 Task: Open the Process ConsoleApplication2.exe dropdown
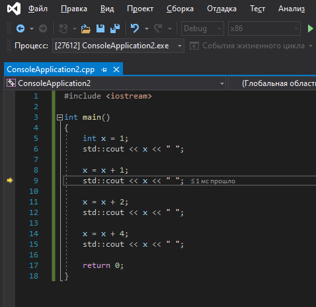pyautogui.click(x=118, y=46)
